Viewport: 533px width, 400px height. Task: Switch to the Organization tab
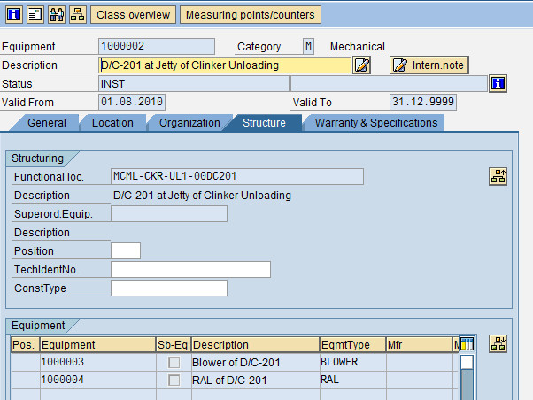189,123
